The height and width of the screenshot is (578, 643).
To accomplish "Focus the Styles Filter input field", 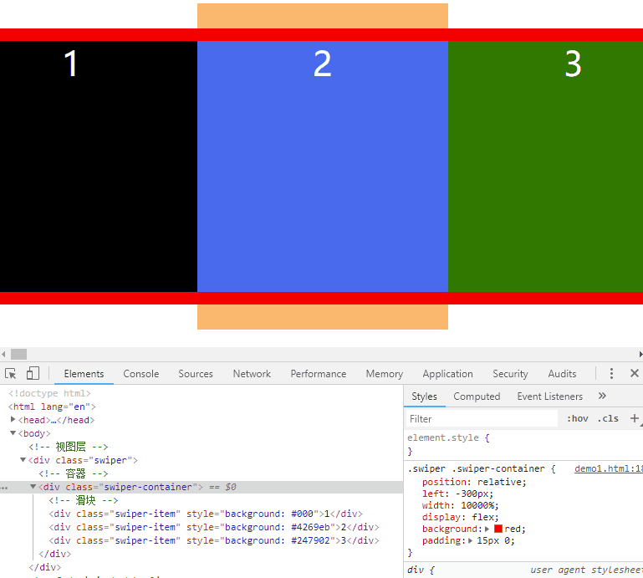I will click(482, 419).
